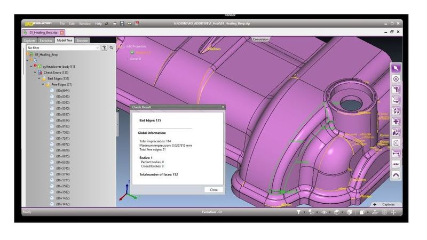Collapse the node below 01_Healing_Brep
Viewport: 427px width, 240px height.
click(x=28, y=60)
